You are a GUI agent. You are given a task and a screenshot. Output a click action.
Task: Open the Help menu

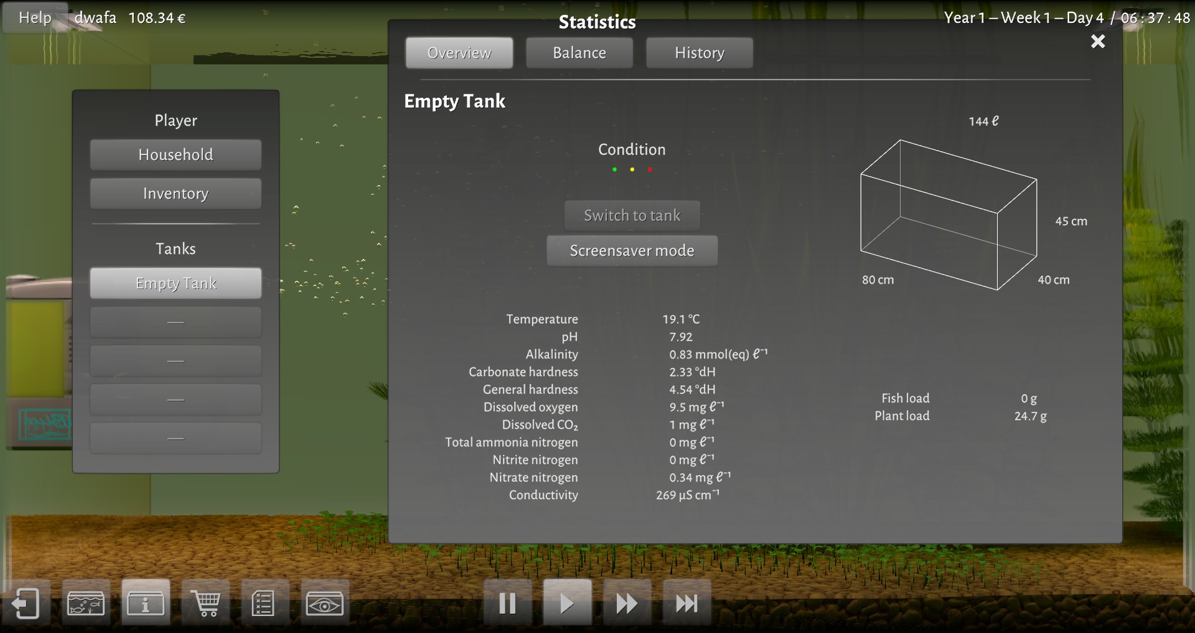(x=35, y=17)
